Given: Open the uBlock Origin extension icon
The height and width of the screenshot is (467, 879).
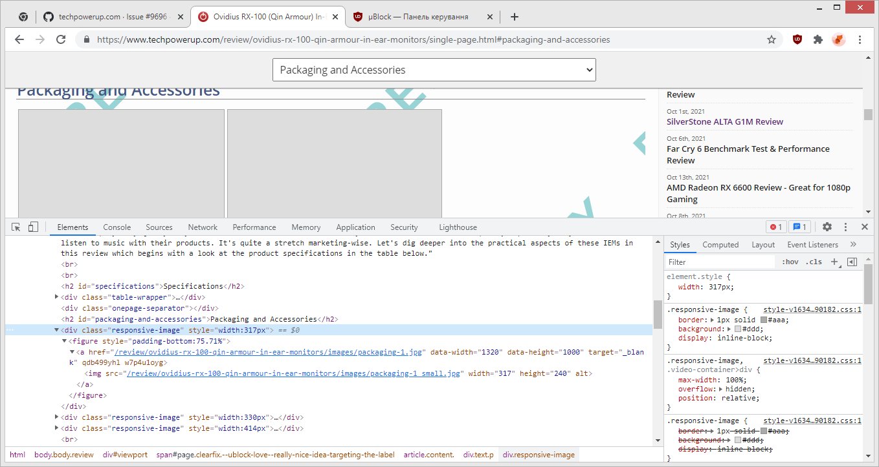Looking at the screenshot, I should pyautogui.click(x=797, y=39).
